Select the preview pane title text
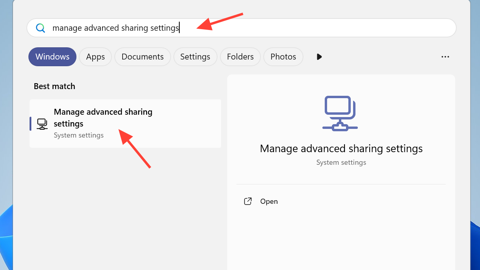 click(341, 149)
